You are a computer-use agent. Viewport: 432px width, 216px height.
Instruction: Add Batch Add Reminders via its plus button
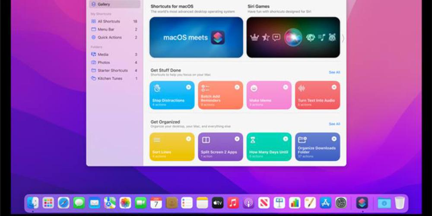point(237,87)
